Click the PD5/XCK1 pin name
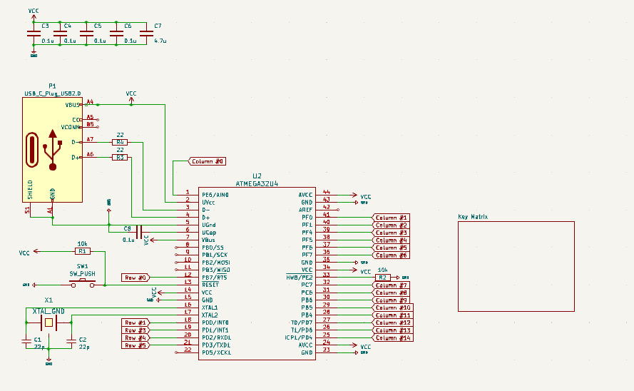The height and width of the screenshot is (391, 634). (x=216, y=352)
